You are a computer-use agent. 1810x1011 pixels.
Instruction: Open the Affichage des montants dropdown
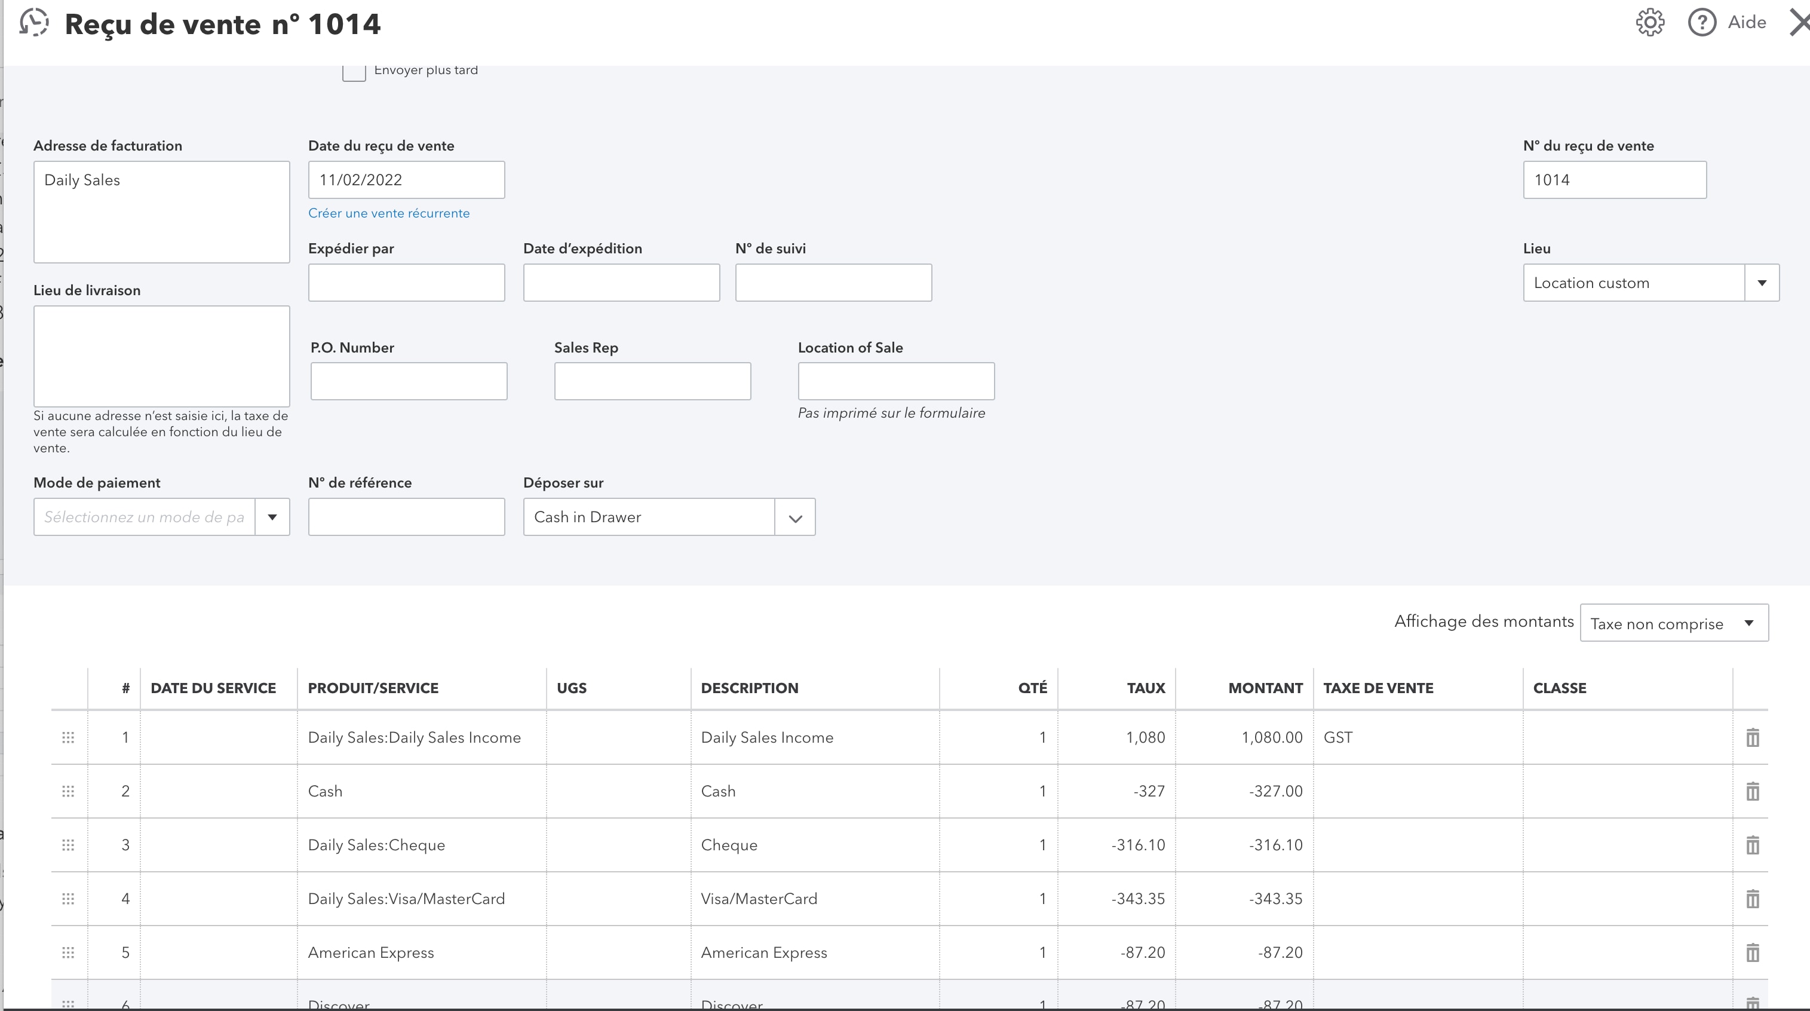1674,623
